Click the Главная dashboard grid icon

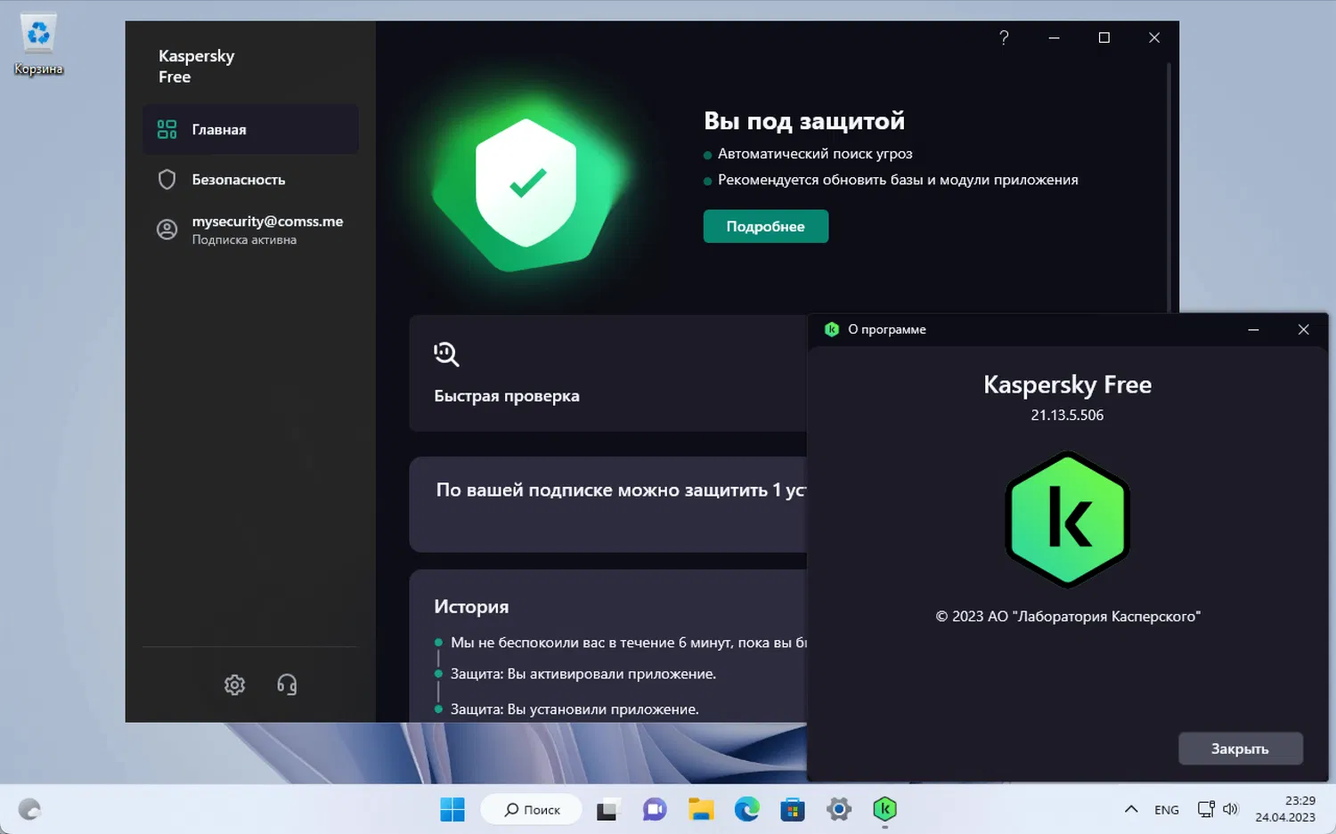167,129
